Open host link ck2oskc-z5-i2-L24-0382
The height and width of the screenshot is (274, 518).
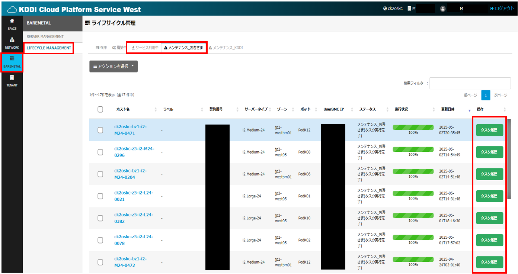[x=134, y=218]
